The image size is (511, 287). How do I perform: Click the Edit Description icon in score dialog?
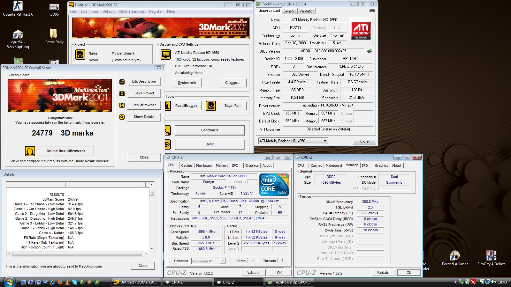tap(122, 82)
